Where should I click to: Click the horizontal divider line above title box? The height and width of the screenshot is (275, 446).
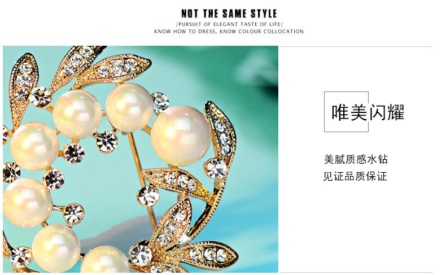357,46
